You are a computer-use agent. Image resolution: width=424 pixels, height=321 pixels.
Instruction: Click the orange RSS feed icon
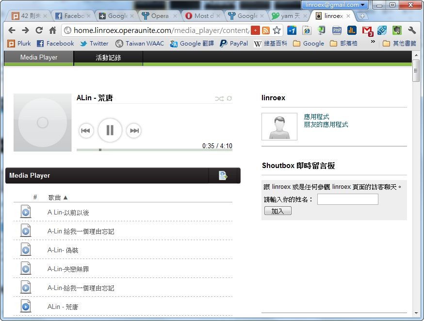[266, 31]
